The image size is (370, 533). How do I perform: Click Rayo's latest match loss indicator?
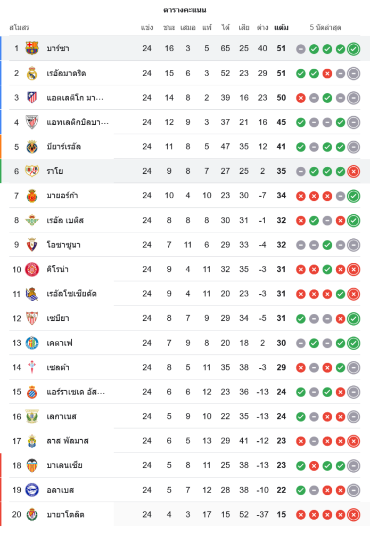tap(353, 172)
